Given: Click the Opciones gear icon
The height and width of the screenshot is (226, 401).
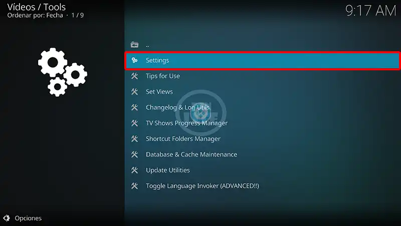Looking at the screenshot, I should 7,218.
